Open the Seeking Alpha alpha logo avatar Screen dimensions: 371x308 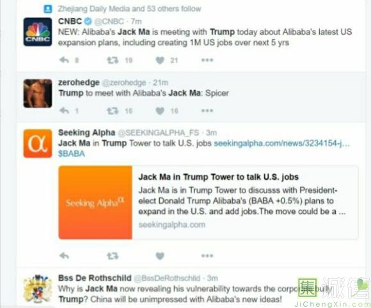click(38, 143)
